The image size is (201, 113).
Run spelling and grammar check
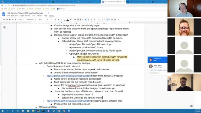[x=13, y=19]
